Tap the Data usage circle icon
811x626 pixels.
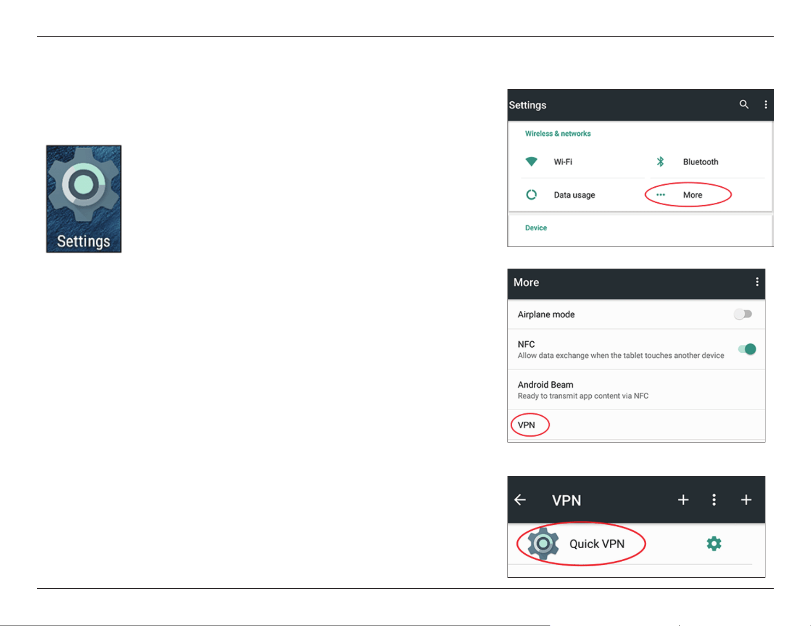click(x=531, y=195)
